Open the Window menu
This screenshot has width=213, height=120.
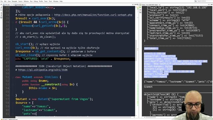(56, 1)
